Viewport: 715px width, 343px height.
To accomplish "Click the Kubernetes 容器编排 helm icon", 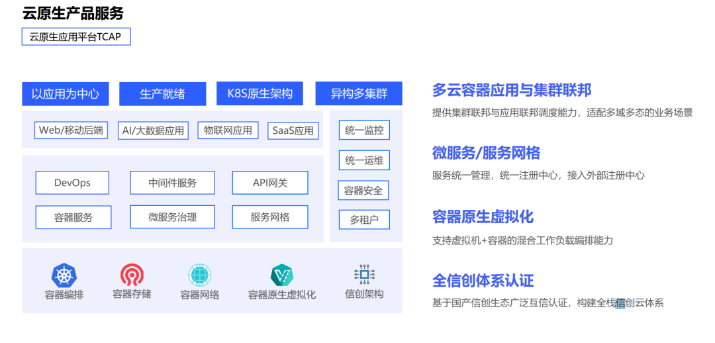I will tap(64, 275).
